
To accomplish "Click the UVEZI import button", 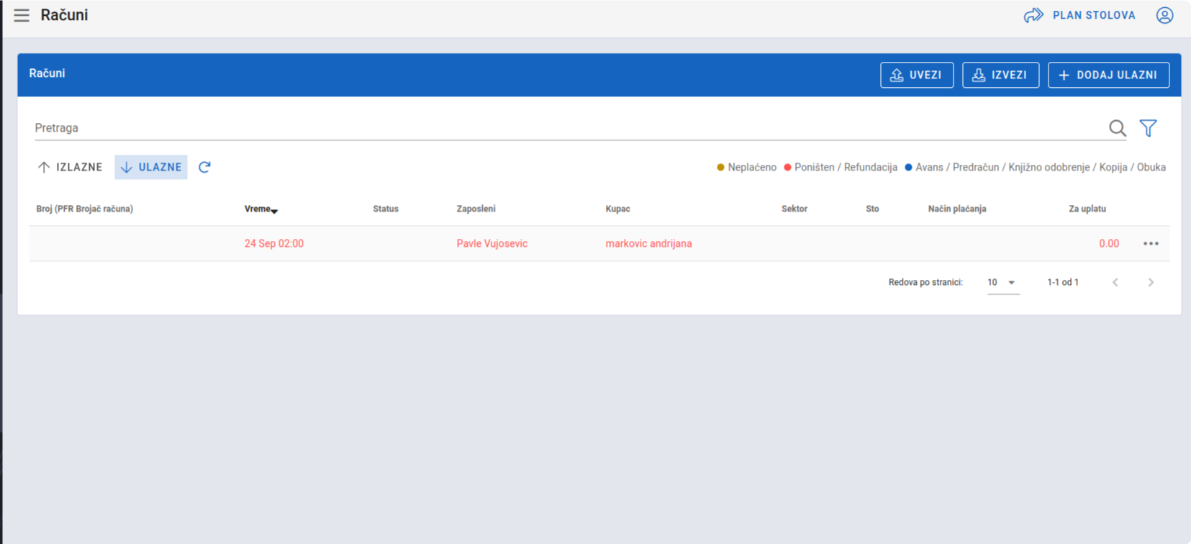I will pos(917,75).
